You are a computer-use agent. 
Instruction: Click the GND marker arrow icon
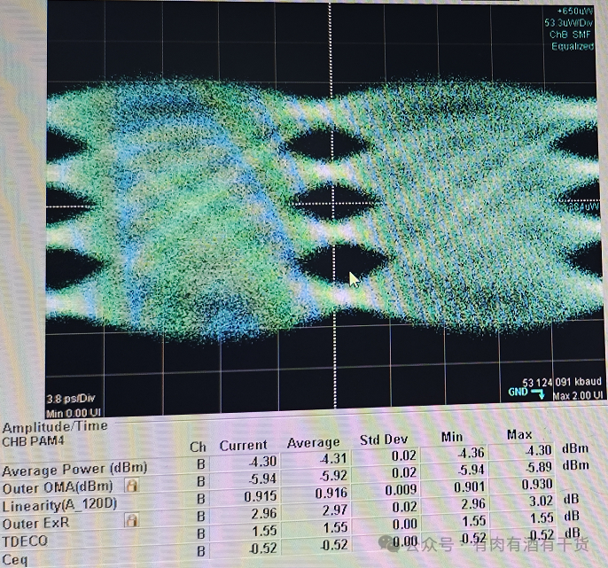[x=537, y=394]
